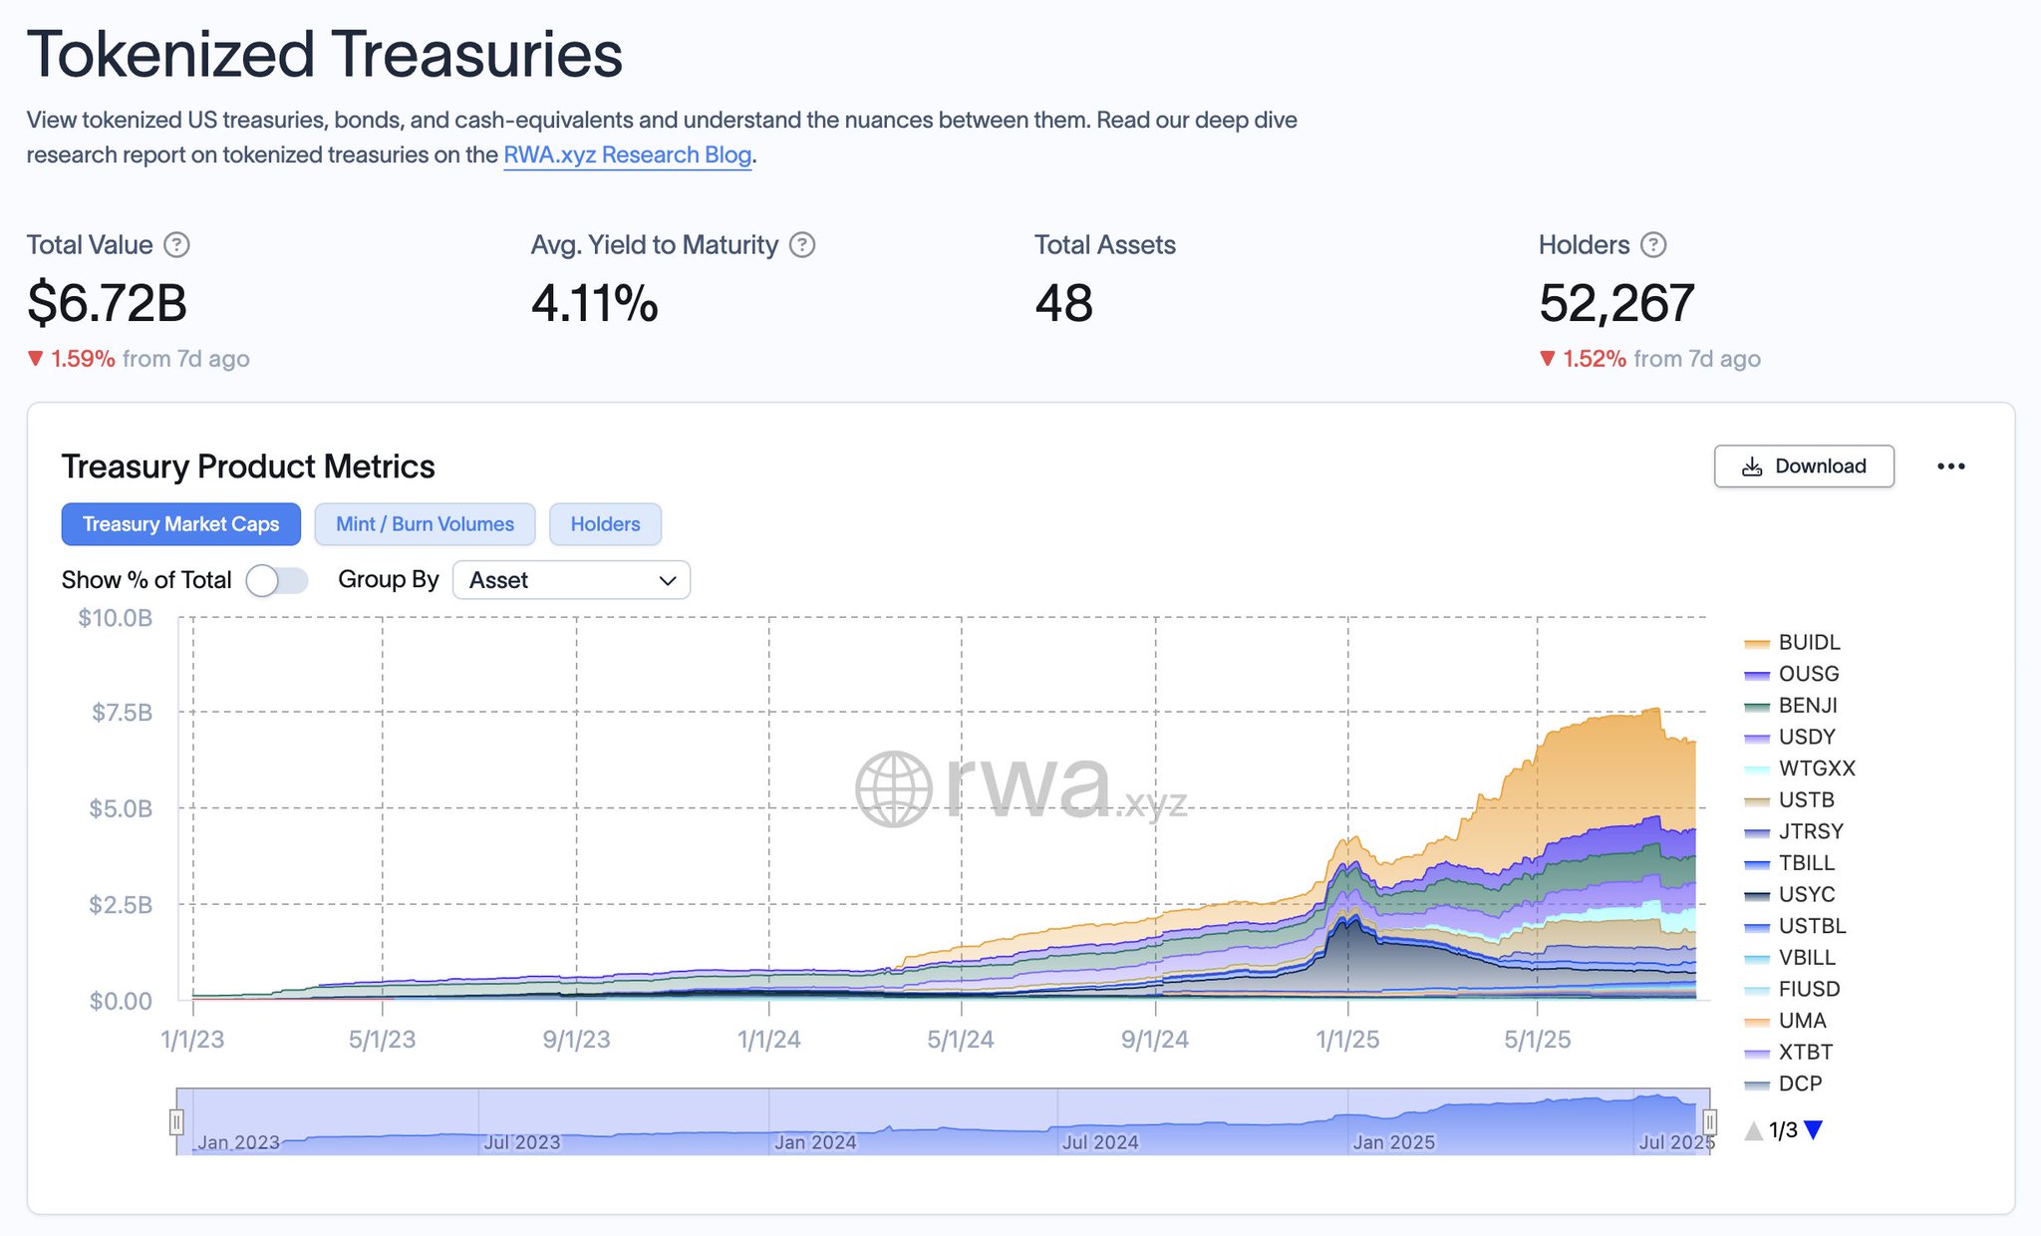Click the Holders help question-mark icon

(1653, 244)
